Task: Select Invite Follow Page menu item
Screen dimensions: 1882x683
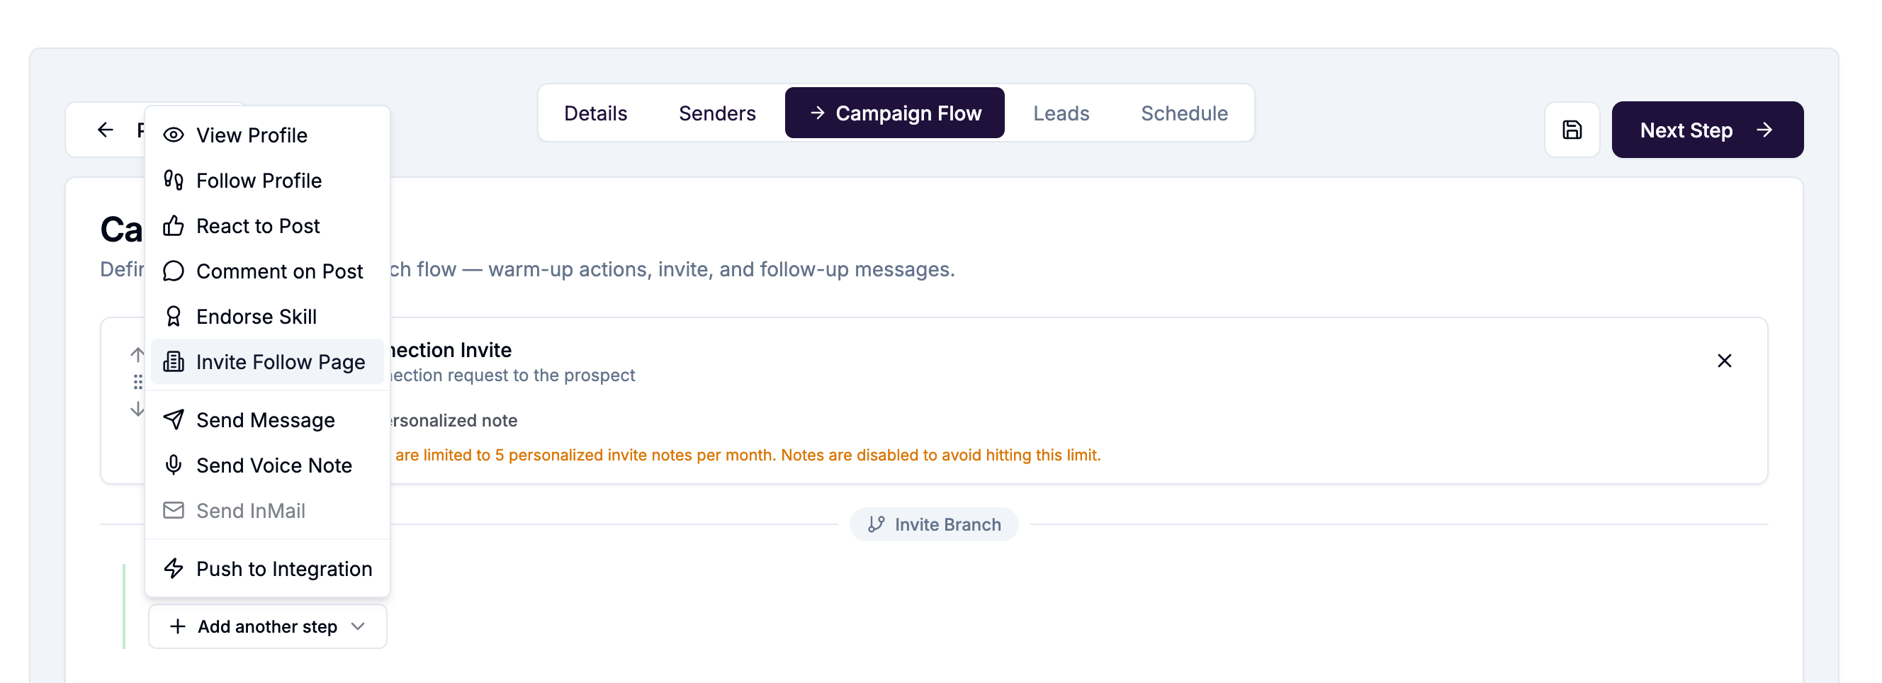Action: click(x=267, y=361)
